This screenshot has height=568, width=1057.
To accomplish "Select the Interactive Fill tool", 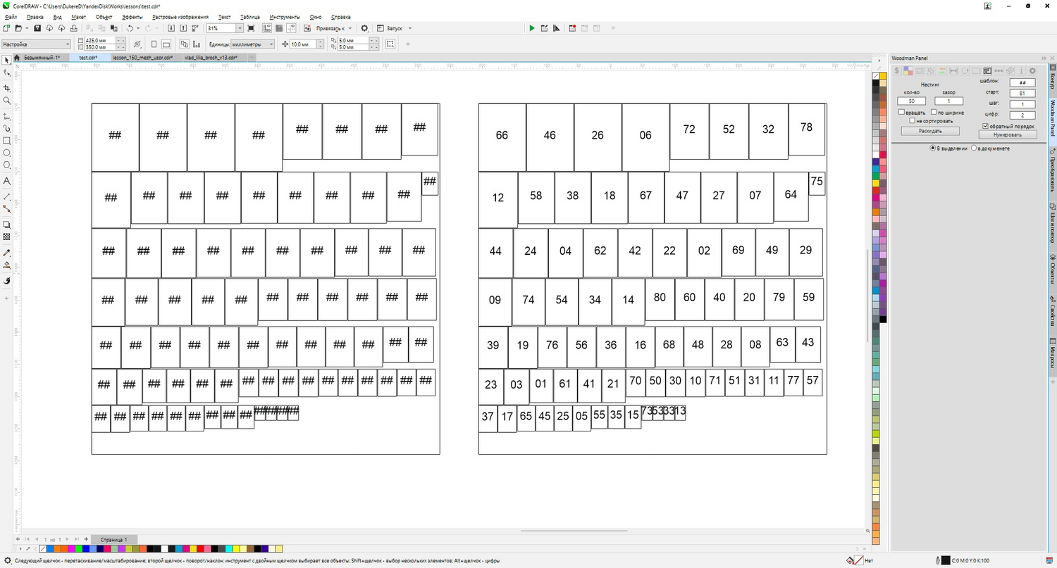I will point(7,265).
